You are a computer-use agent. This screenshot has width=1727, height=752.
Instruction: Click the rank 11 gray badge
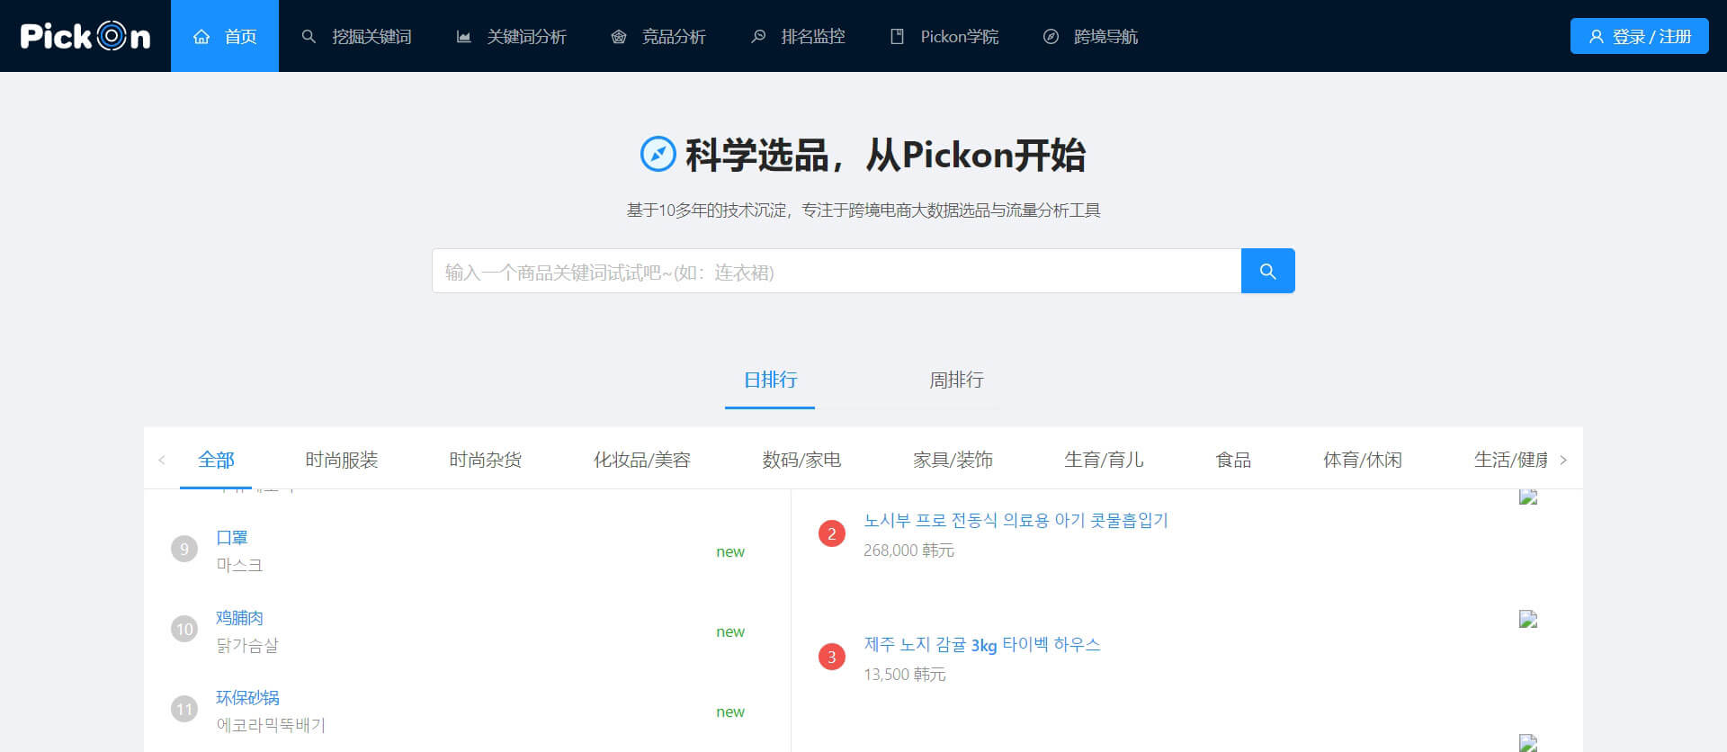pos(184,709)
